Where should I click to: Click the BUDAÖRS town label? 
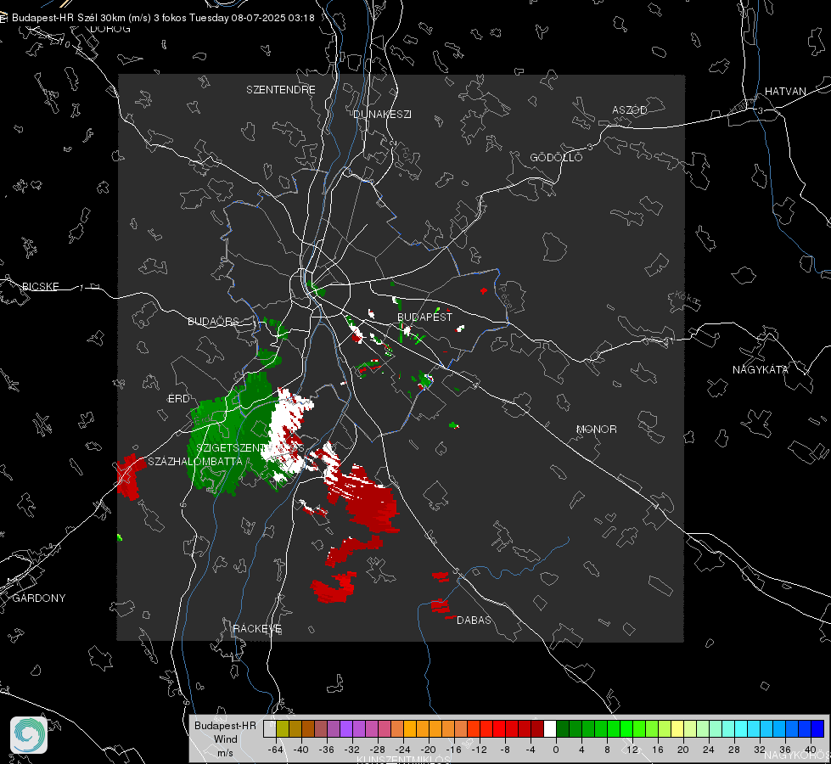coord(214,321)
